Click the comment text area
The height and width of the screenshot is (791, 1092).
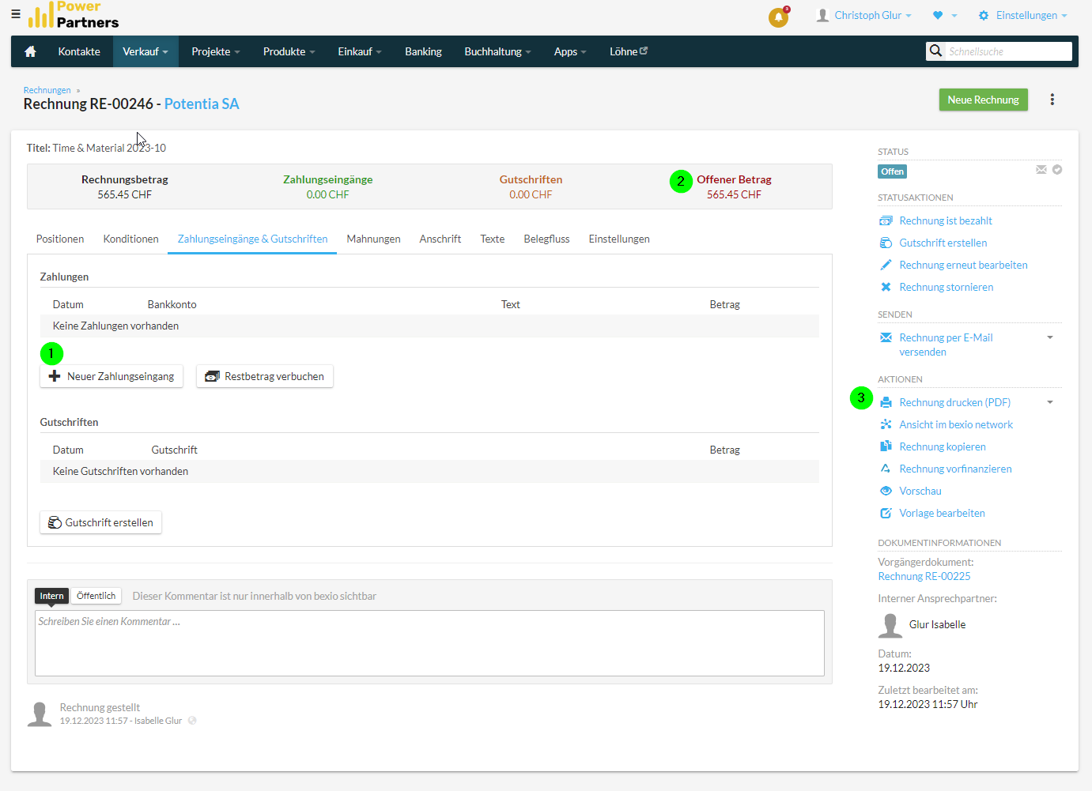coord(429,643)
